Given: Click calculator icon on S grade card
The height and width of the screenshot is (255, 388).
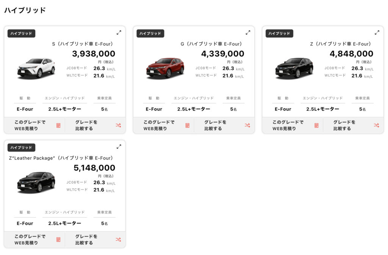Looking at the screenshot, I should 58,125.
